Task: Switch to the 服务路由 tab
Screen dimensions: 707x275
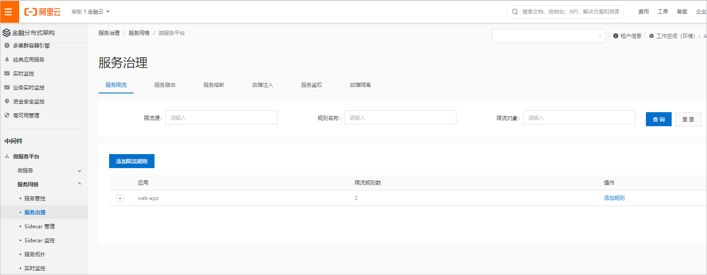Action: 165,85
